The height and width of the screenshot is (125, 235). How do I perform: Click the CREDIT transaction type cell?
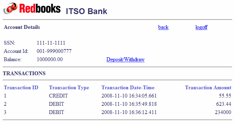click(58, 96)
